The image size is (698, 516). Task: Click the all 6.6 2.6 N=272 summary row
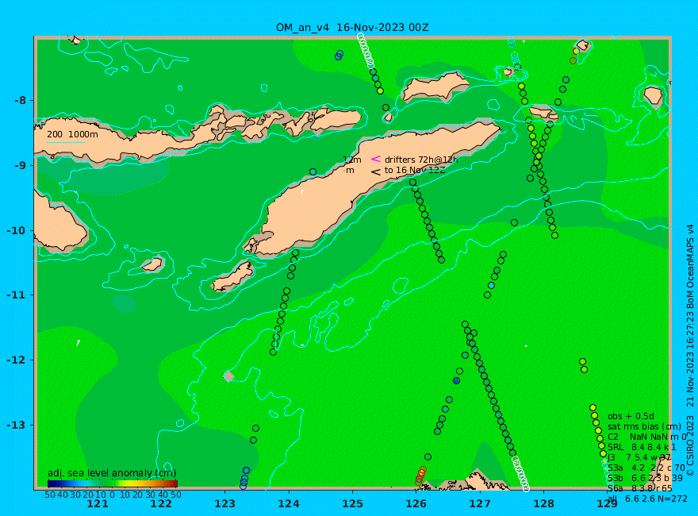point(648,499)
